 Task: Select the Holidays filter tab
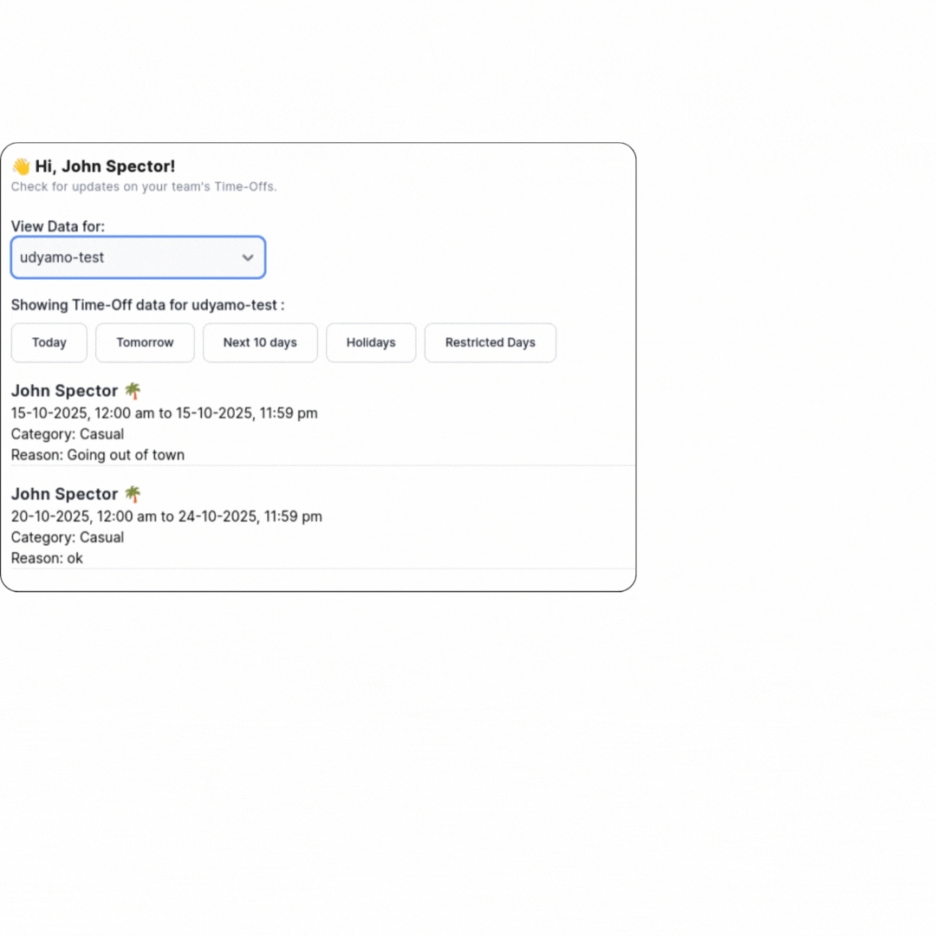[371, 342]
